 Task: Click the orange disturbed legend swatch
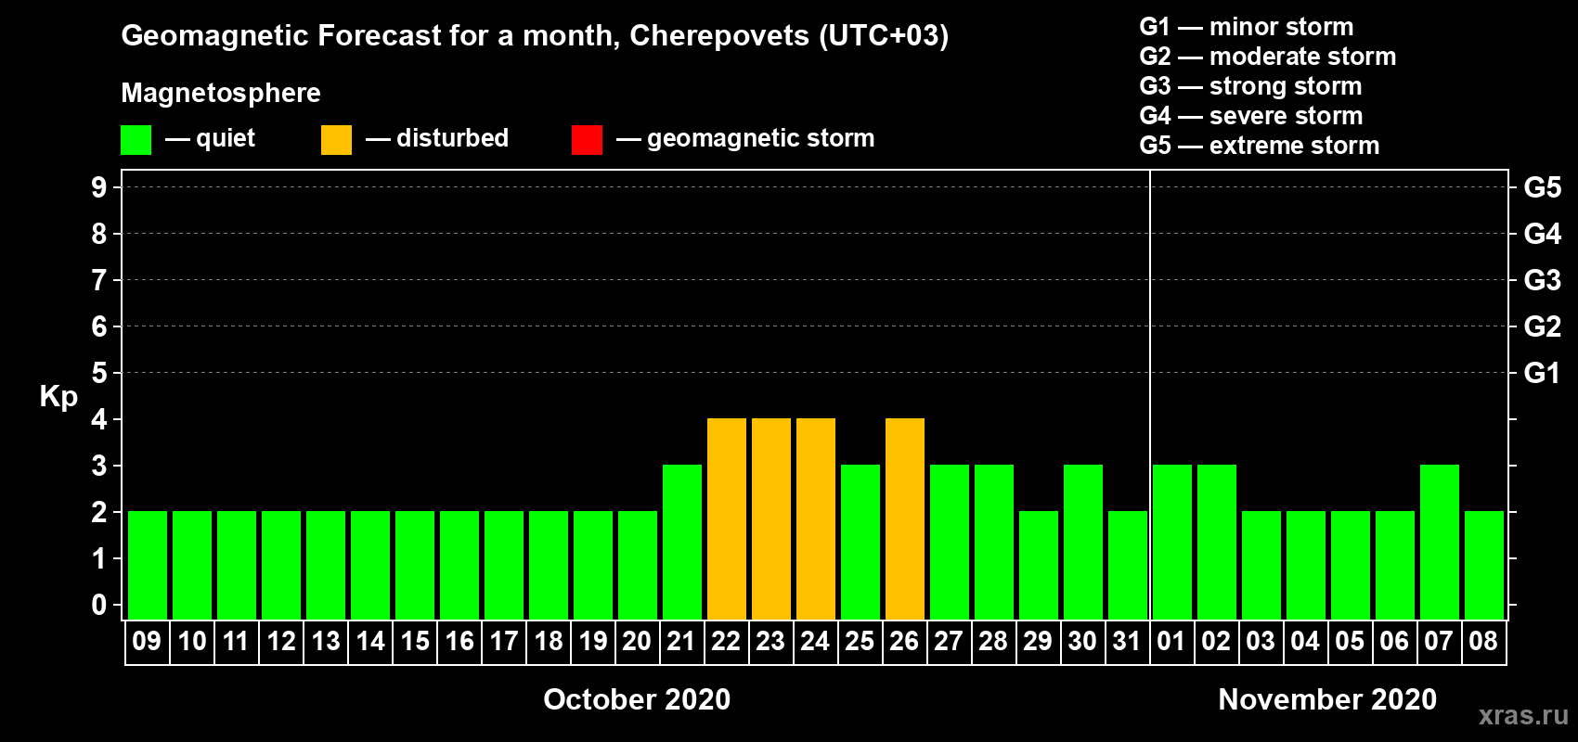pos(336,140)
